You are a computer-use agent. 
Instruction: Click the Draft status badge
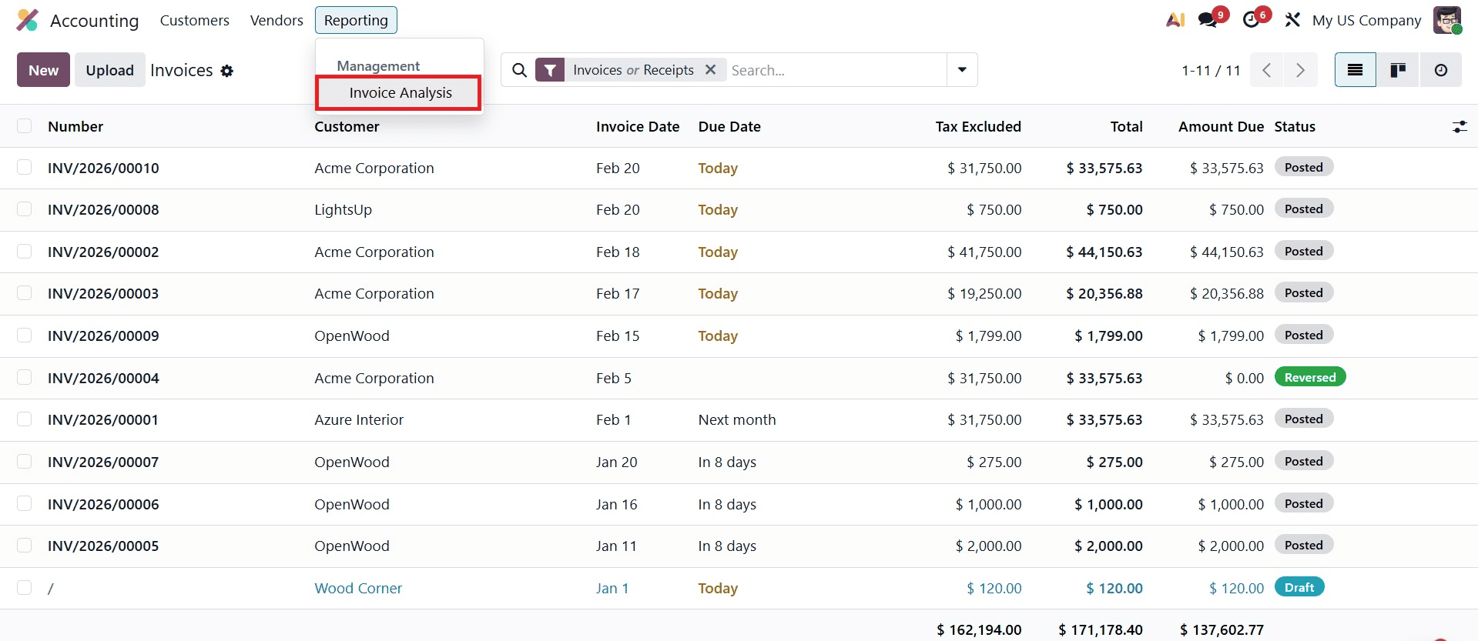pyautogui.click(x=1299, y=587)
